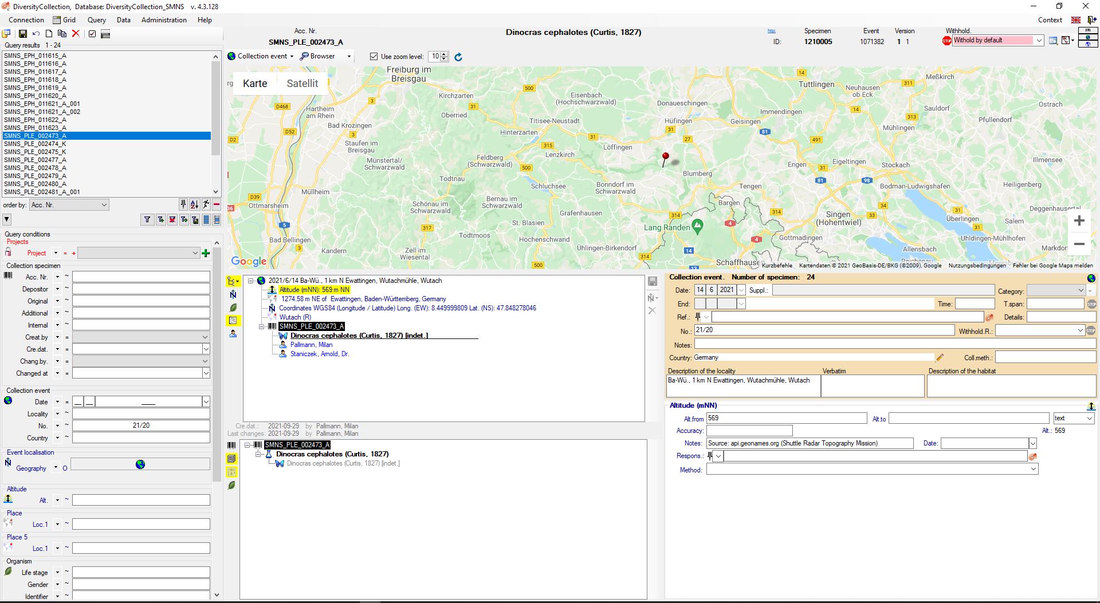Click the red map pin marker near Blumberg
Screen dimensions: 1100x603
[x=665, y=159]
